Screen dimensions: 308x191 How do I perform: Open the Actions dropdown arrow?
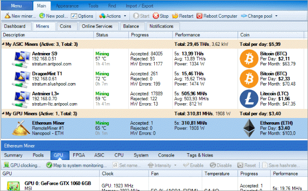pyautogui.click(x=125, y=16)
